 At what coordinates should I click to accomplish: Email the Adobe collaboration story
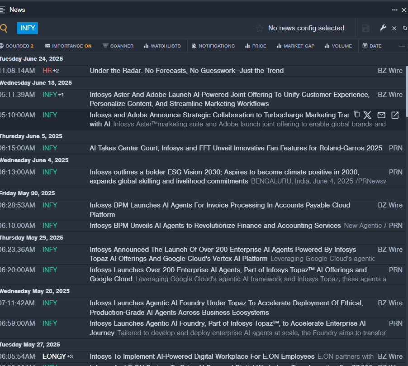point(381,115)
